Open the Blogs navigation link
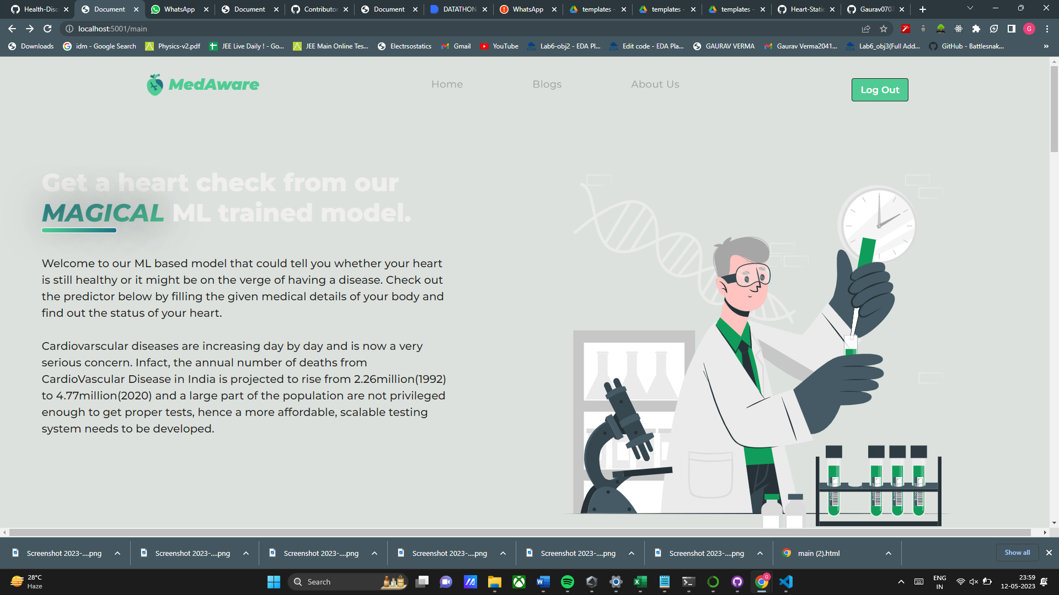Screen dimensions: 1059x595 tap(547, 84)
